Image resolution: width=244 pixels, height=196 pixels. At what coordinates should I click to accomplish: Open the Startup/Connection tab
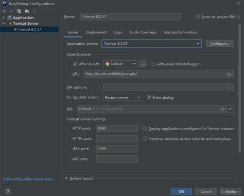[180, 32]
